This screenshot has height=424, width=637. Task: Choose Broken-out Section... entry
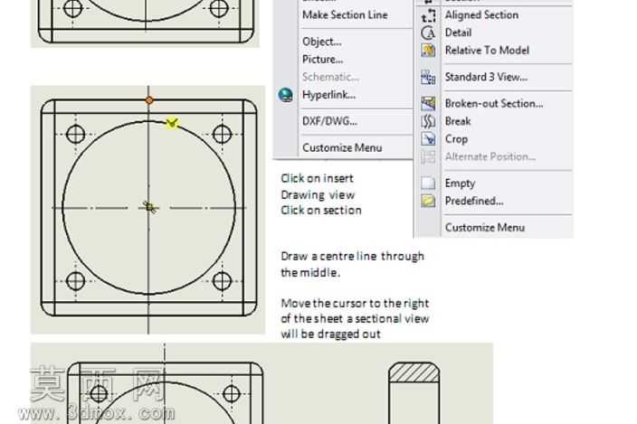(x=494, y=103)
